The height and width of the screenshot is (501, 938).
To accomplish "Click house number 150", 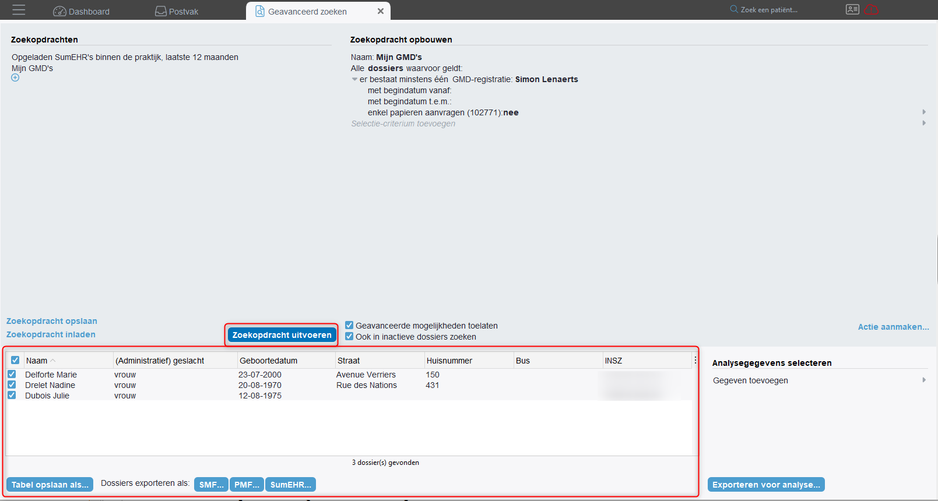I will pos(433,375).
